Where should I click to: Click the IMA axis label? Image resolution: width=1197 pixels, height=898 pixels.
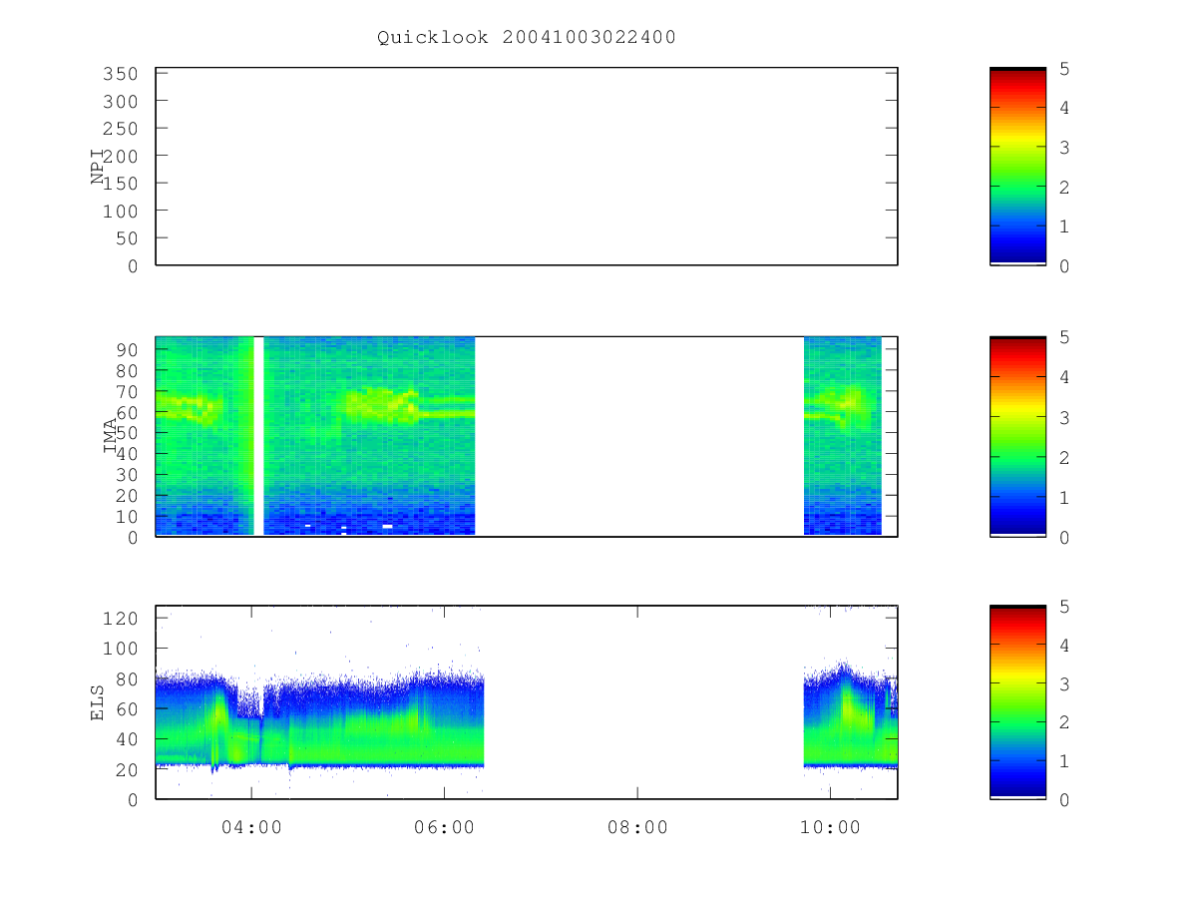pyautogui.click(x=110, y=436)
